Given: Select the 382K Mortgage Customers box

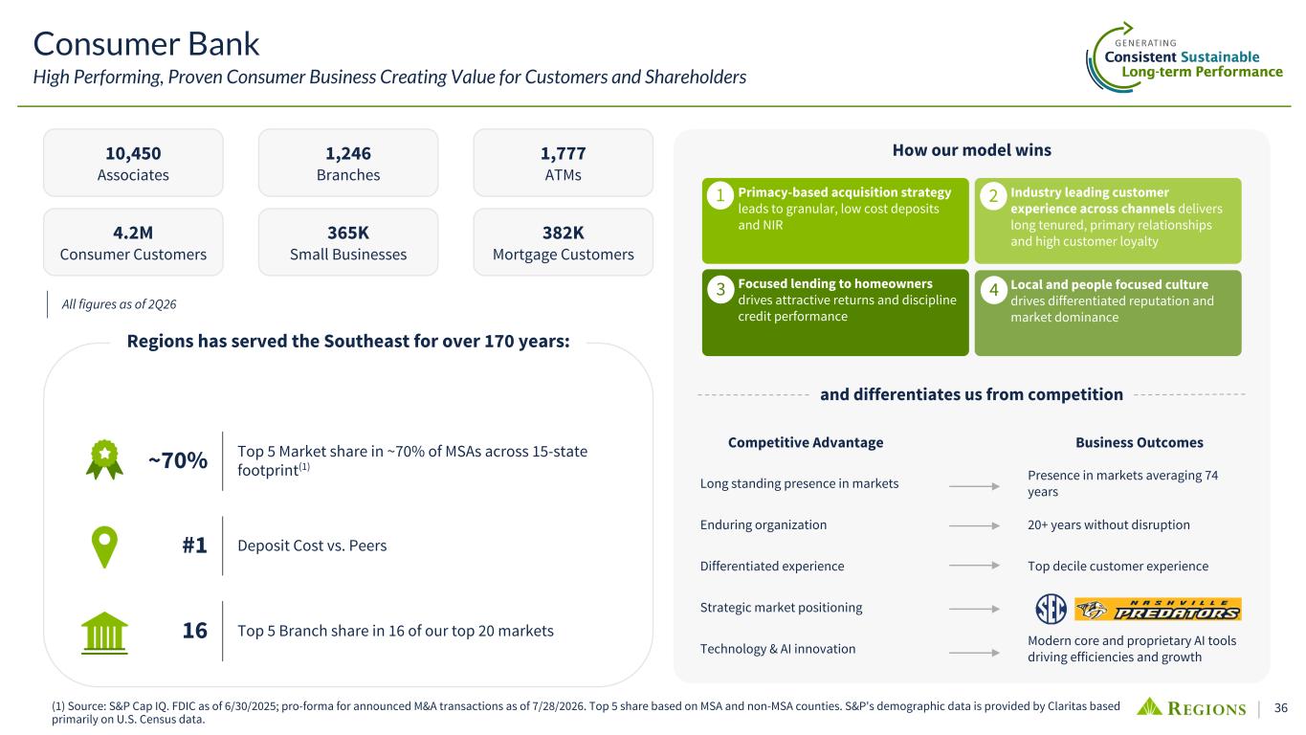Looking at the screenshot, I should 564,242.
